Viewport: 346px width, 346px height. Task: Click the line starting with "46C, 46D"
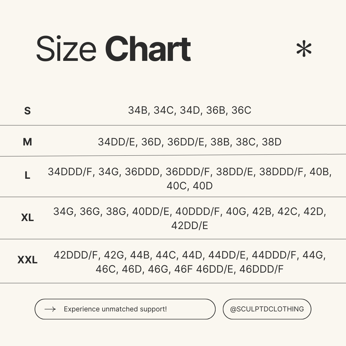[190, 269]
